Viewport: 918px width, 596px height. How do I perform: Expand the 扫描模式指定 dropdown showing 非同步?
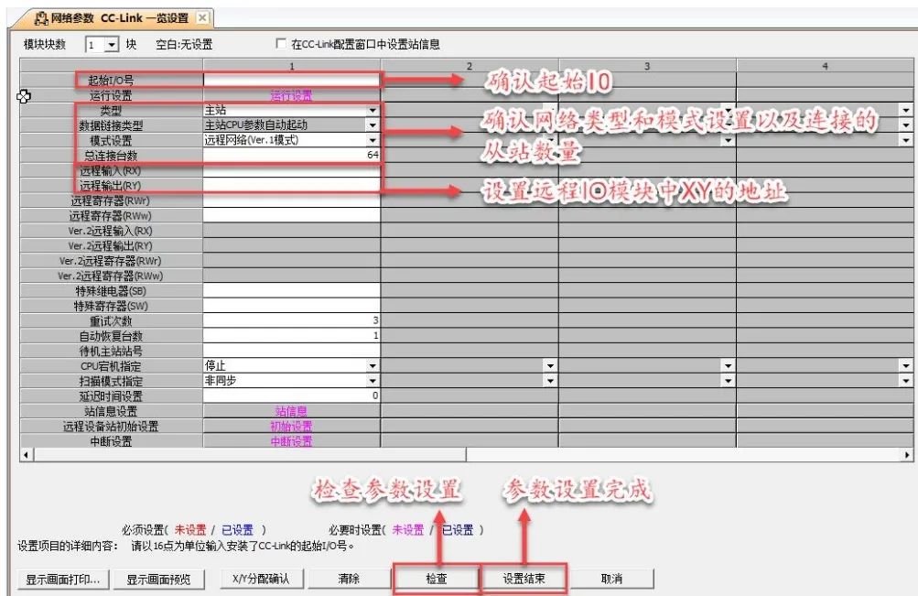coord(373,381)
